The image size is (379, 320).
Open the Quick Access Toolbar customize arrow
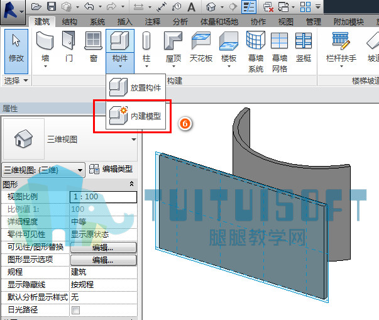pyautogui.click(x=318, y=7)
